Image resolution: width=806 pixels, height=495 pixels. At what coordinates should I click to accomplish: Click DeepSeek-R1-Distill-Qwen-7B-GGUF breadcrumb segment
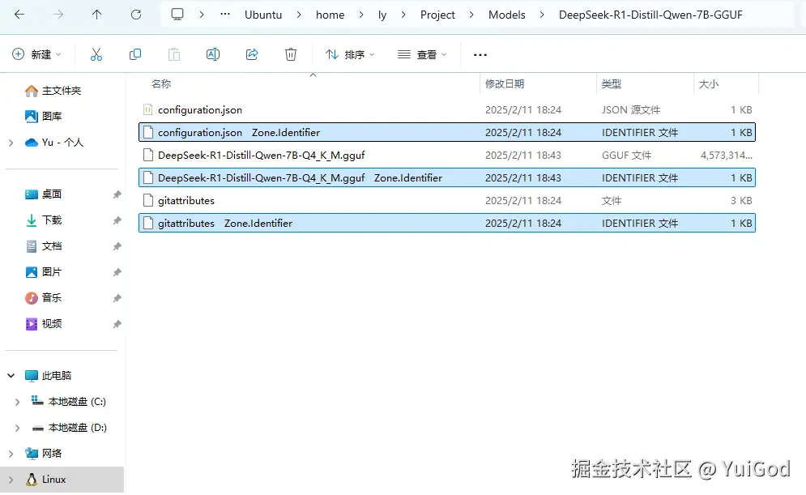point(650,15)
